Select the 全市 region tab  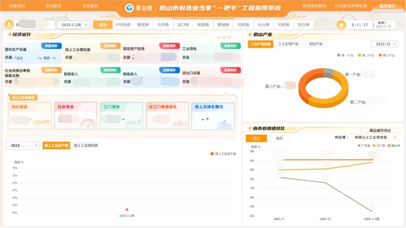point(103,25)
